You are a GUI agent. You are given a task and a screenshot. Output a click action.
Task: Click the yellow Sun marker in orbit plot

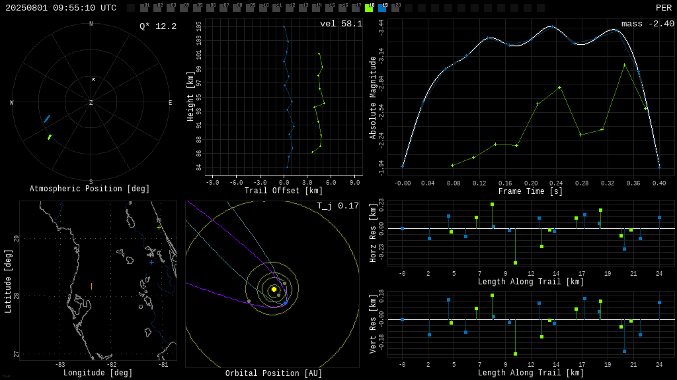(x=274, y=289)
